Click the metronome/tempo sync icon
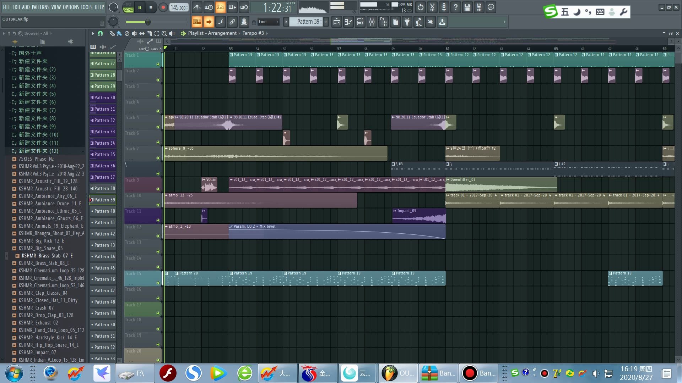This screenshot has width=682, height=383. coord(196,7)
